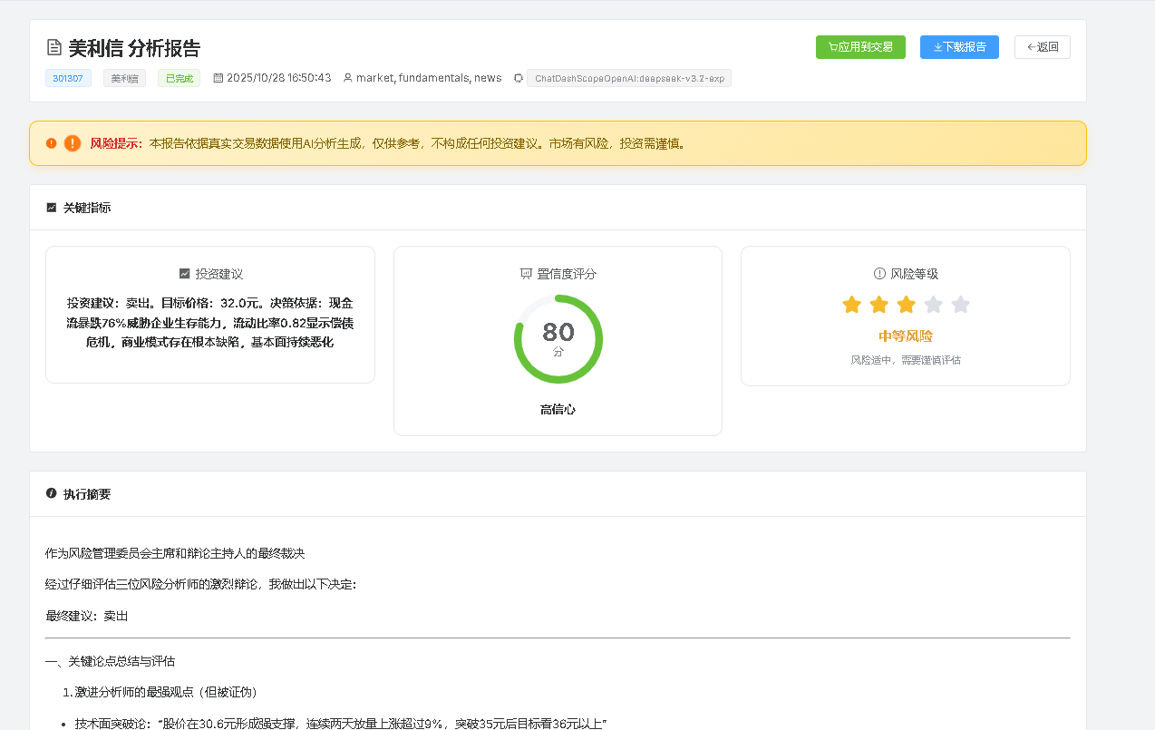1155x730 pixels.
Task: Click the chip icon before the model tag
Action: coord(518,78)
